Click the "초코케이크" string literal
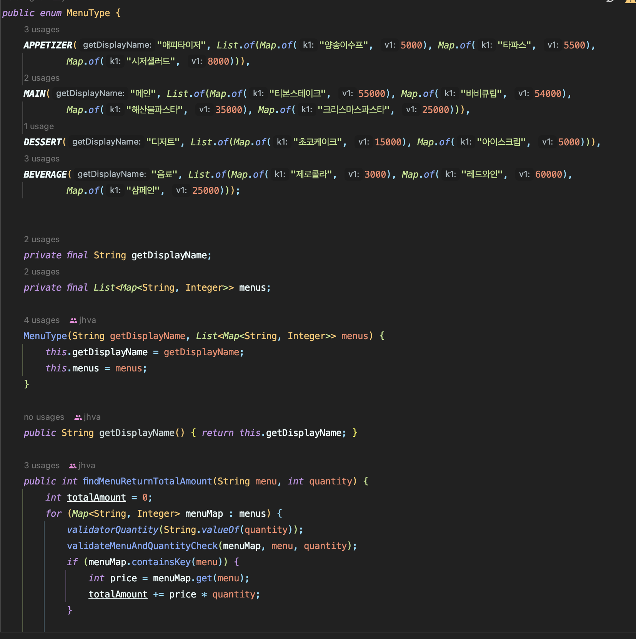The height and width of the screenshot is (639, 636). 318,142
